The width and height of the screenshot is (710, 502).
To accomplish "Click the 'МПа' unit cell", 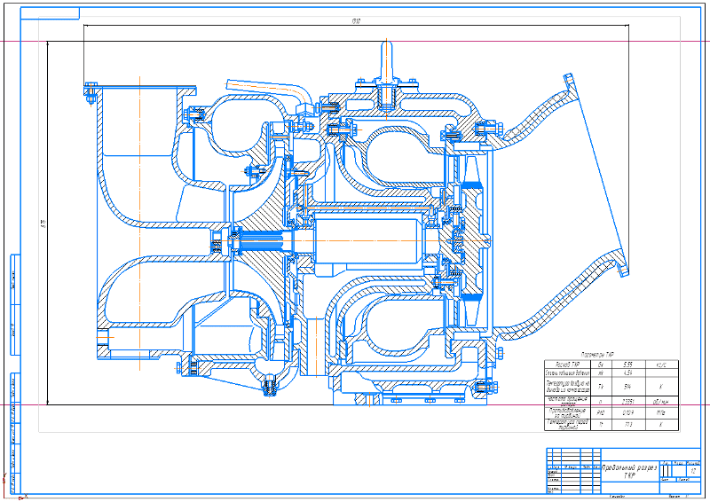I will 661,412.
